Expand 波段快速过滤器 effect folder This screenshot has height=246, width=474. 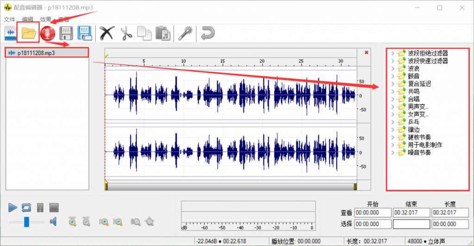tap(393, 61)
